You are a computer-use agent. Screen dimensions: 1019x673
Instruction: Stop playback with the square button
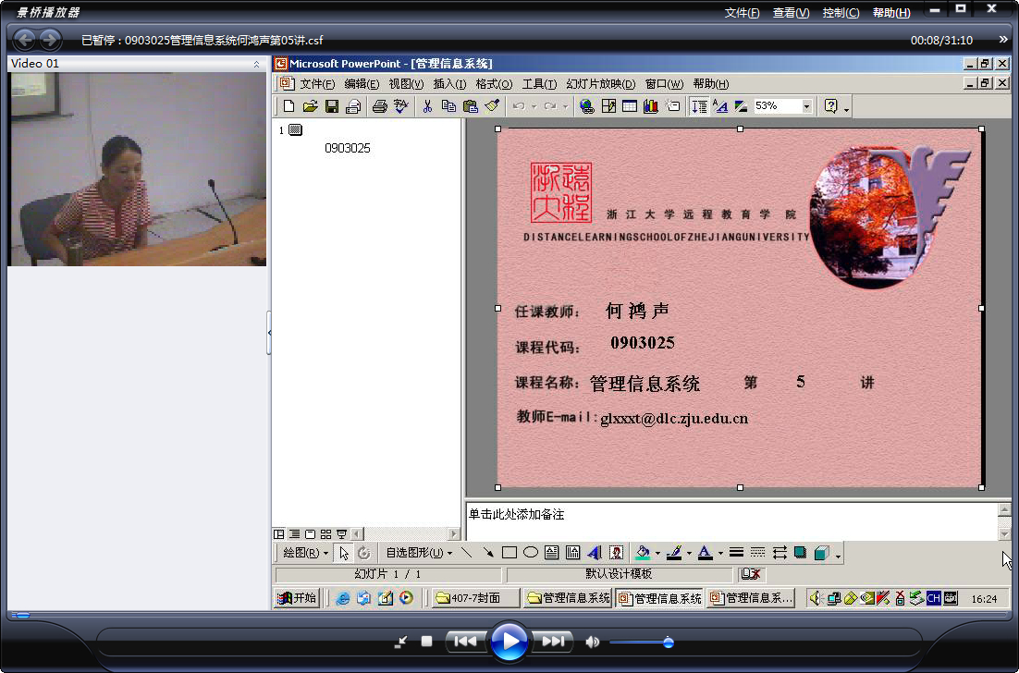coord(426,642)
